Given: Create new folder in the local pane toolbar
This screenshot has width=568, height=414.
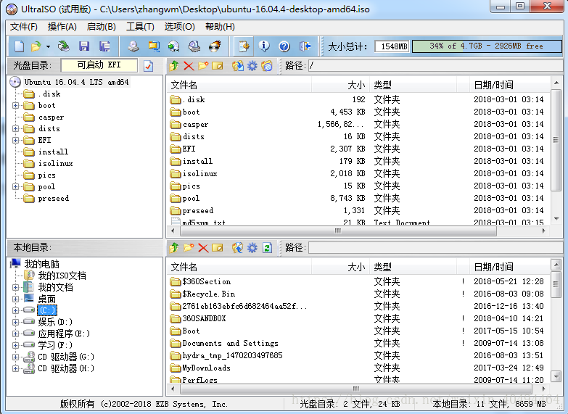Looking at the screenshot, I should 189,248.
